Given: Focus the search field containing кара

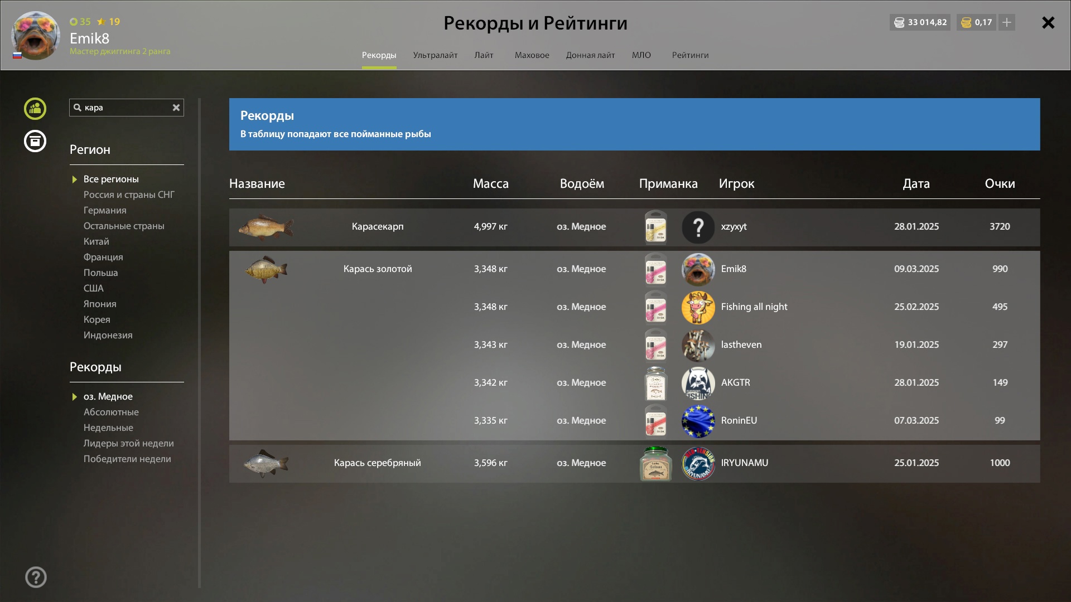Looking at the screenshot, I should tap(127, 108).
